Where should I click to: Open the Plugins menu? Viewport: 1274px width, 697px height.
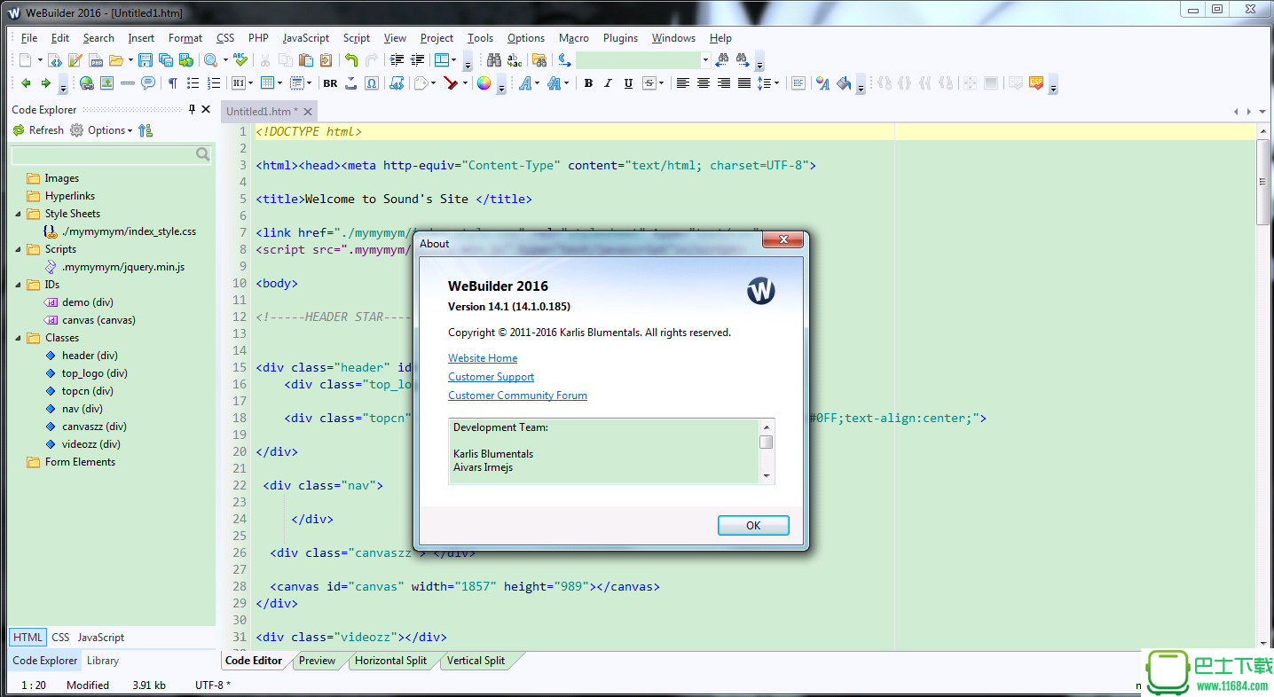click(x=620, y=38)
